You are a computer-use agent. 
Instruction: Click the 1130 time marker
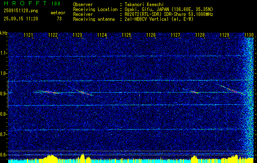tap(249, 35)
